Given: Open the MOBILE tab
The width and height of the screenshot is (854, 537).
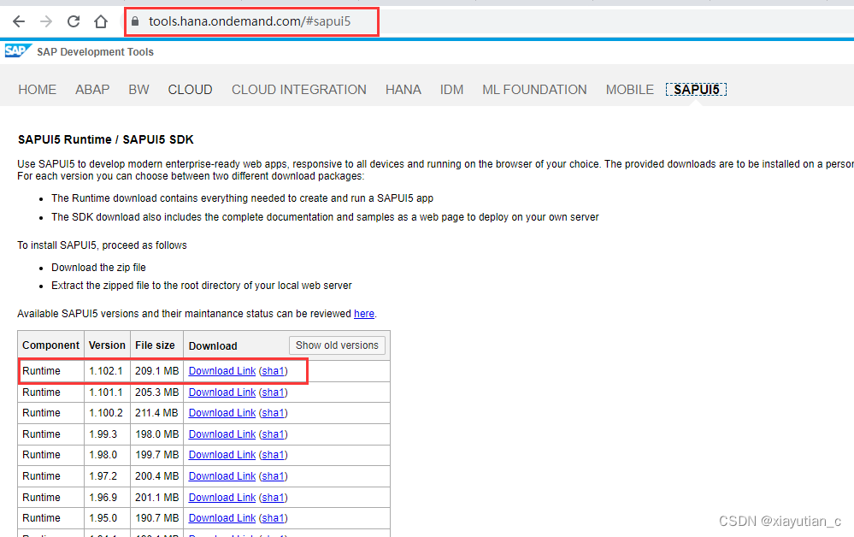Looking at the screenshot, I should [x=630, y=89].
